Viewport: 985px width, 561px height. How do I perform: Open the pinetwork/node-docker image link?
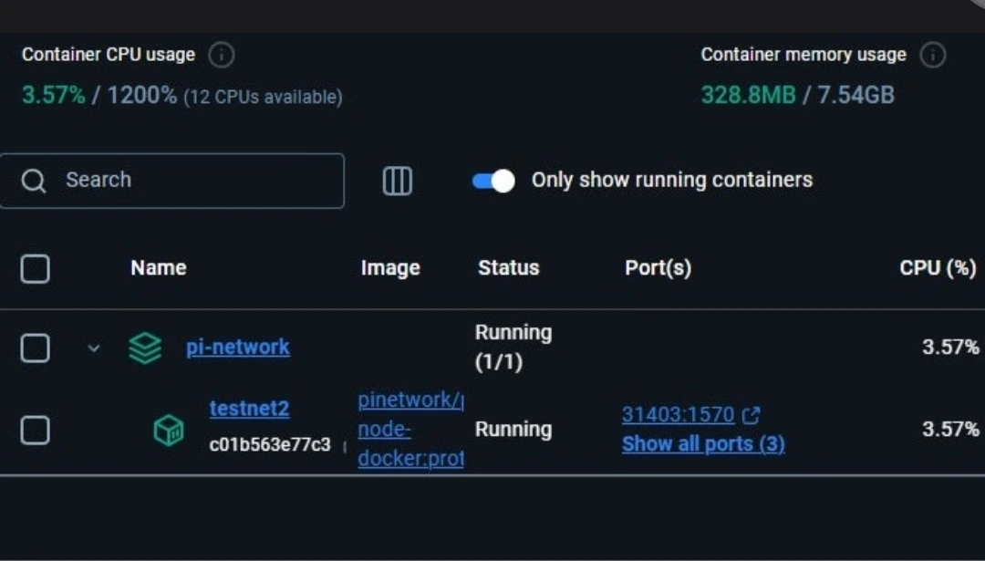(410, 429)
